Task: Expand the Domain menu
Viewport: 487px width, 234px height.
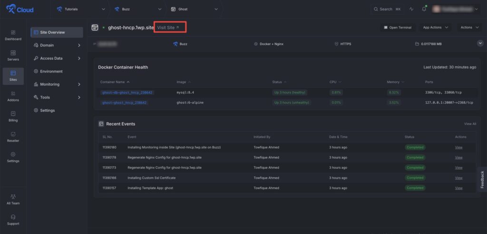Action: coord(57,45)
